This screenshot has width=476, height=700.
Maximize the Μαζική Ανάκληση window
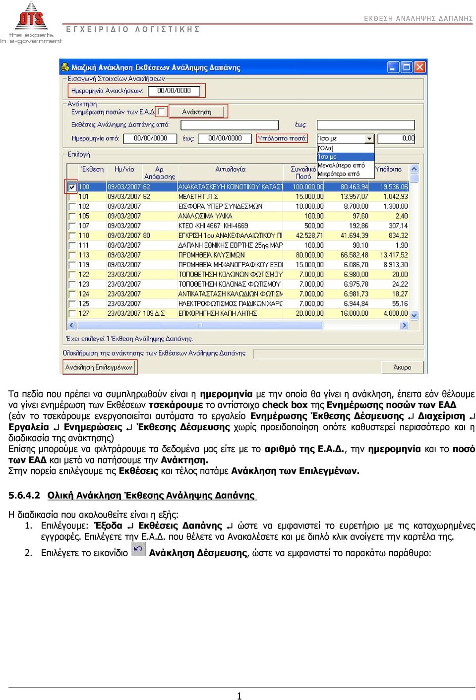[407, 67]
